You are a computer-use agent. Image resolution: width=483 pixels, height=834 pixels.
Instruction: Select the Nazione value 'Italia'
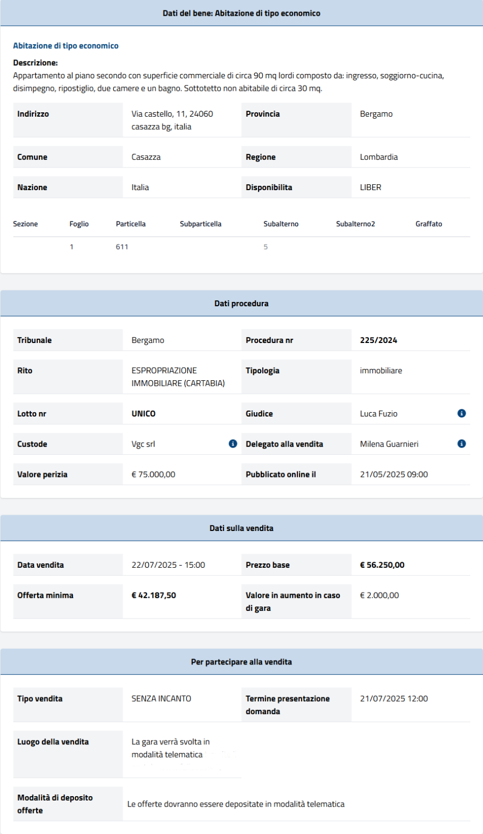tap(140, 187)
